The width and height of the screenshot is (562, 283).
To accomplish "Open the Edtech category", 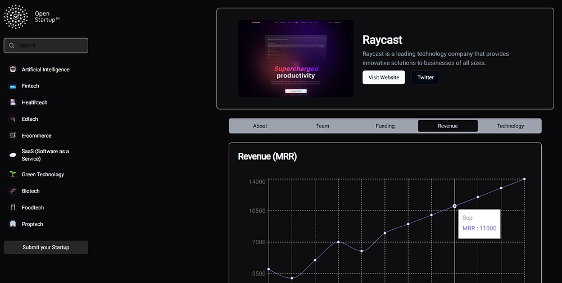I will [30, 119].
